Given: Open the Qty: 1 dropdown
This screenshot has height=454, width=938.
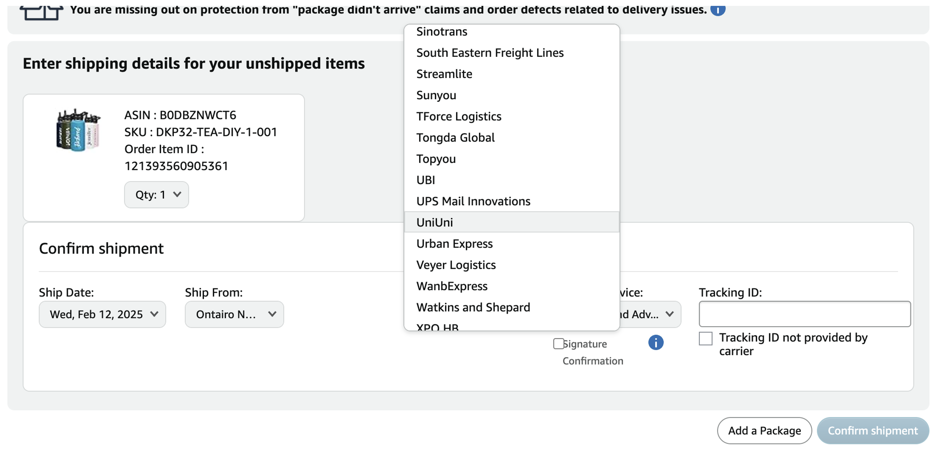Looking at the screenshot, I should click(x=157, y=195).
